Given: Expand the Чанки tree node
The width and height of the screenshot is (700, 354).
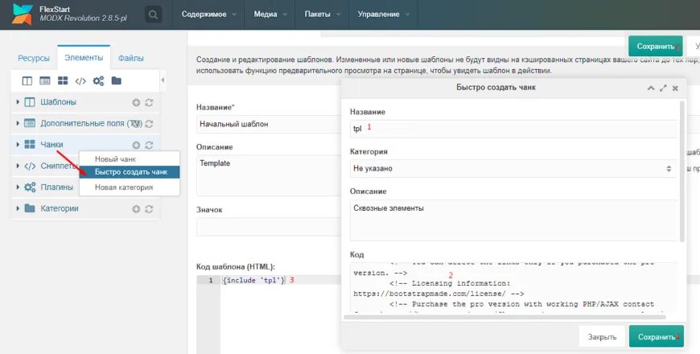Looking at the screenshot, I should pyautogui.click(x=18, y=144).
